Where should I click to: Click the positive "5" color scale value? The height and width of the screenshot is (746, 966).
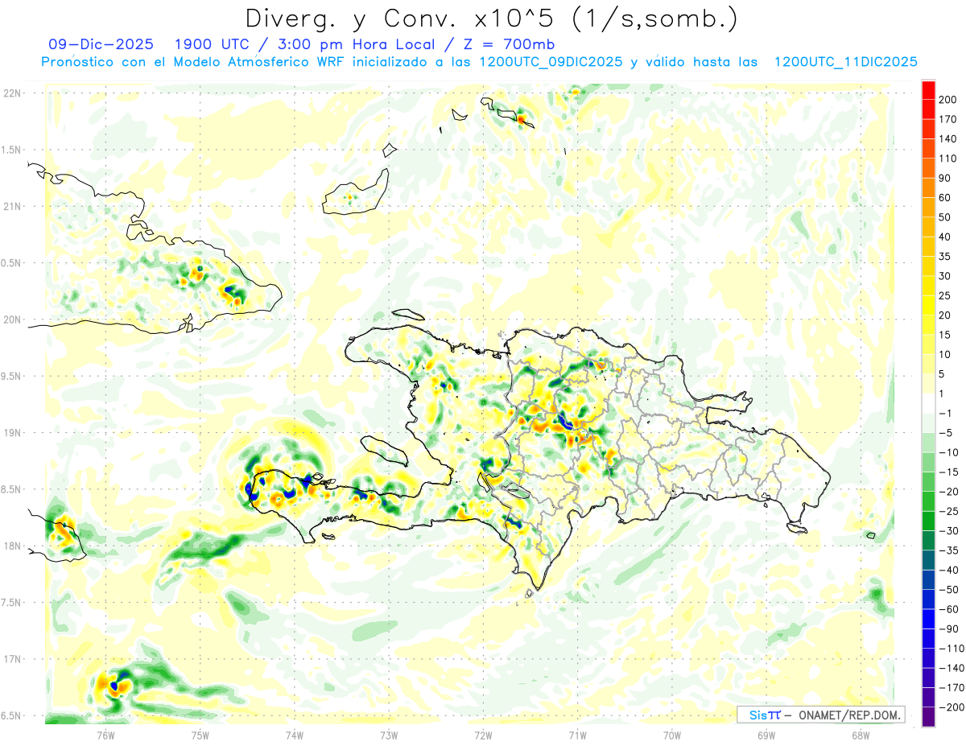[x=942, y=374]
